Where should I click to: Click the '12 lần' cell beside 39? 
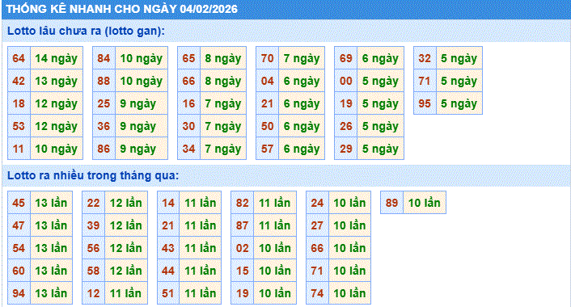click(126, 225)
